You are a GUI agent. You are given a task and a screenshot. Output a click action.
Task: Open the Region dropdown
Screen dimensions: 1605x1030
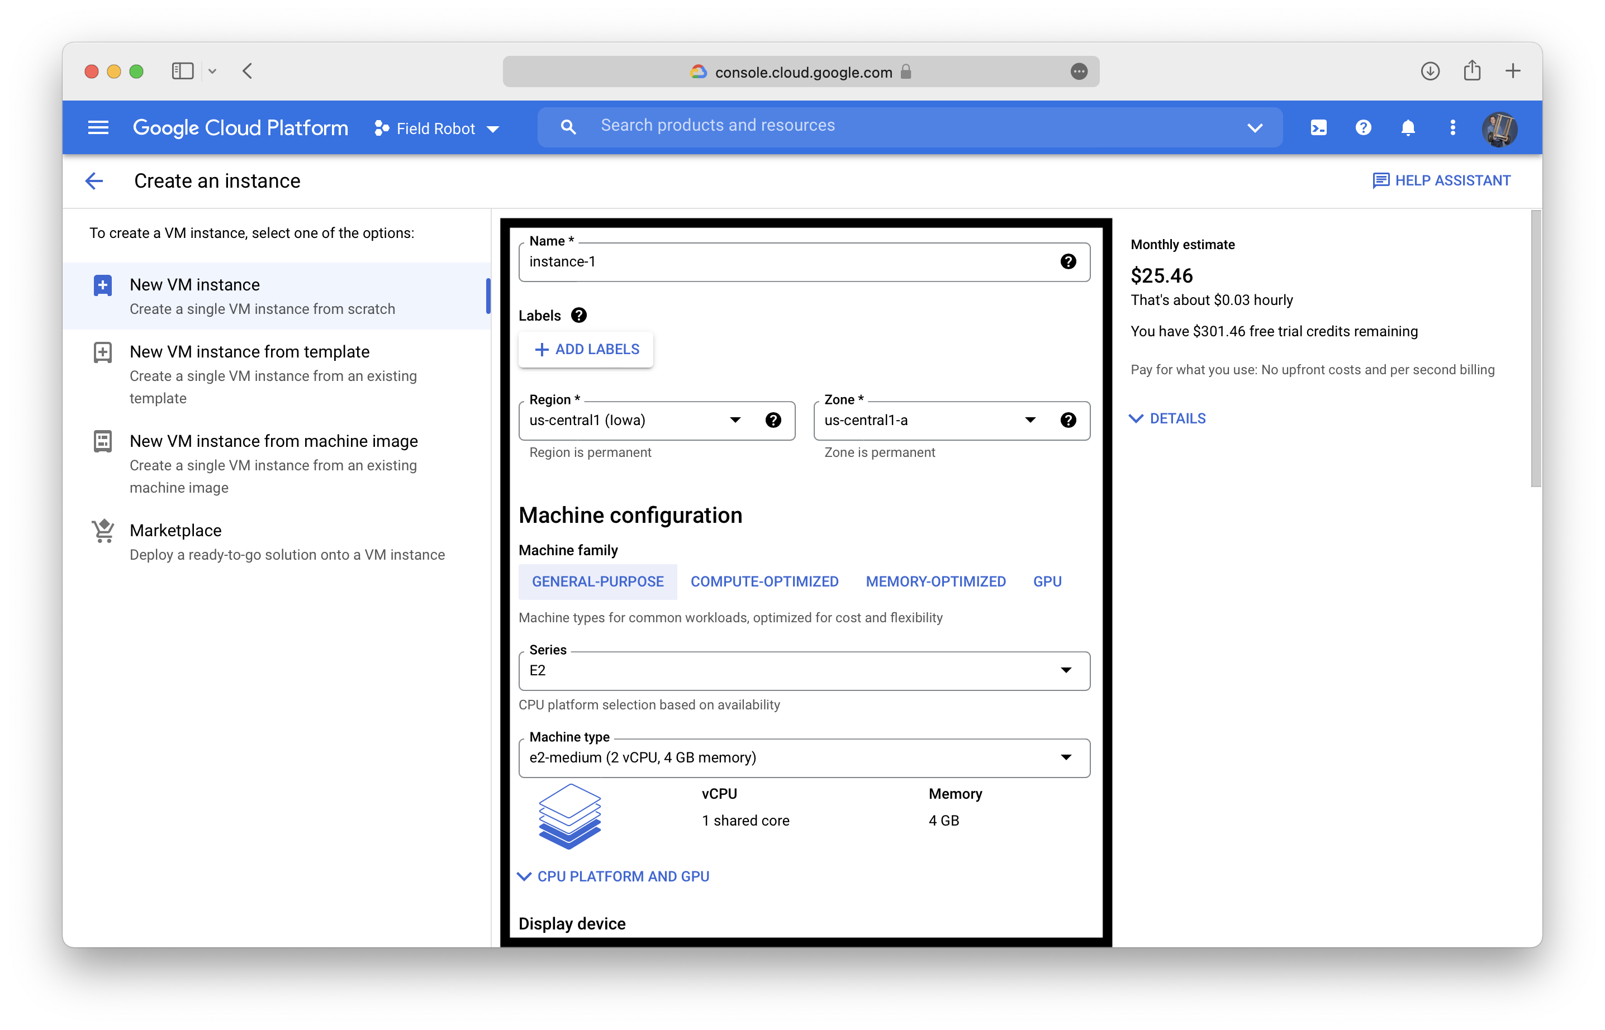[656, 421]
